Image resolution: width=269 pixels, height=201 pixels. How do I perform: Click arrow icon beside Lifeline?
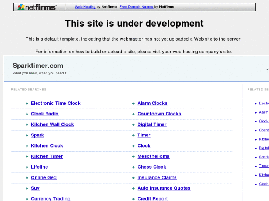(x=27, y=167)
